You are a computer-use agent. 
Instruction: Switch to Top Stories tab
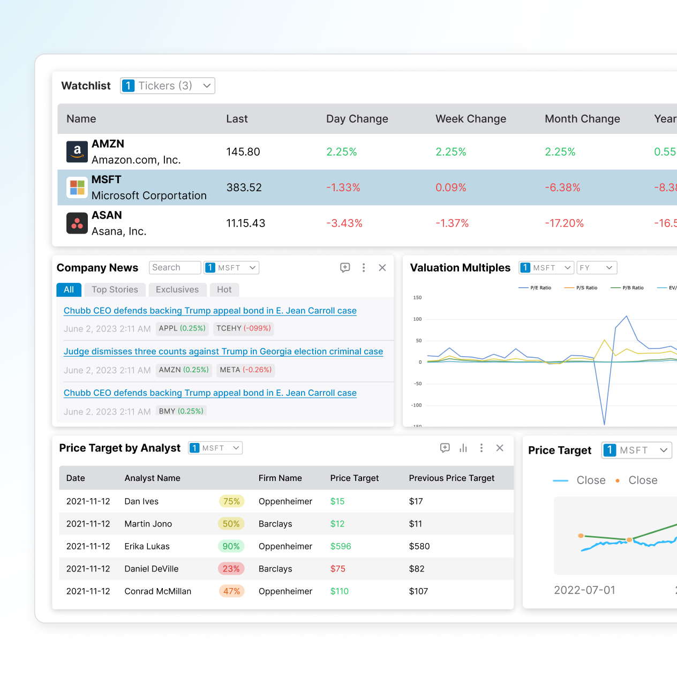(x=115, y=290)
